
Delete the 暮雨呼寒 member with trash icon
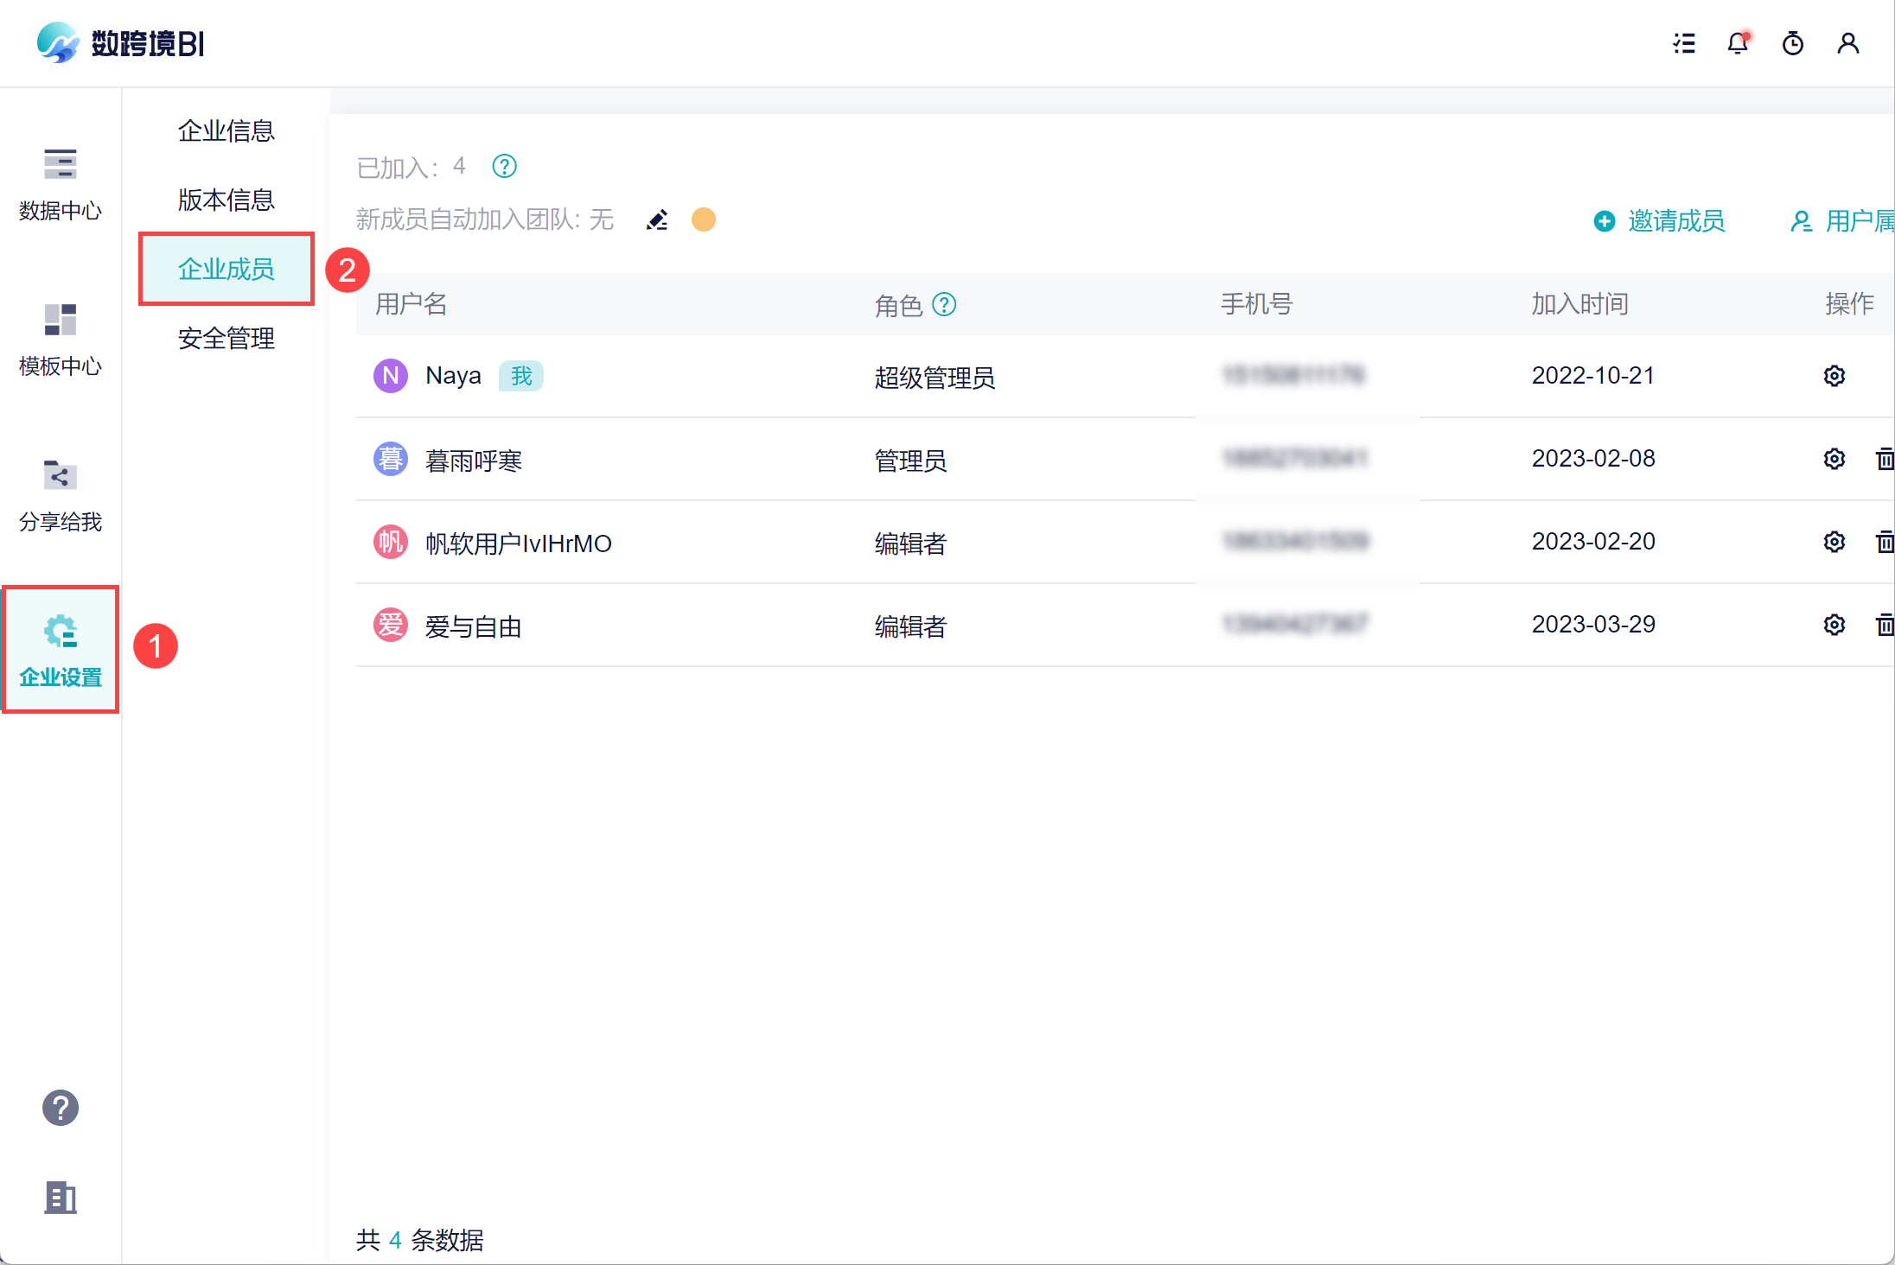click(1885, 459)
